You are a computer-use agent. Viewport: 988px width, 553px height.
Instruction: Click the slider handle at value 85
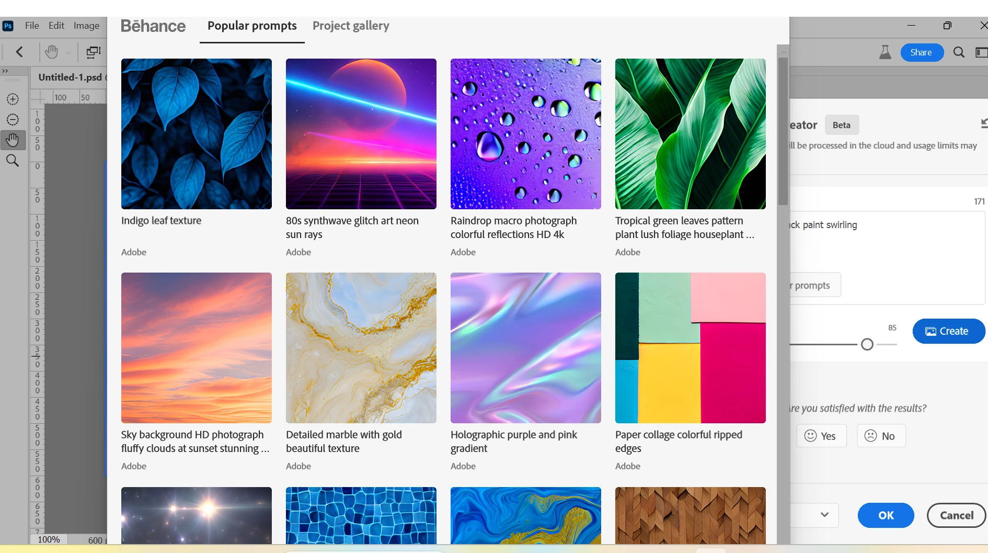pyautogui.click(x=867, y=344)
